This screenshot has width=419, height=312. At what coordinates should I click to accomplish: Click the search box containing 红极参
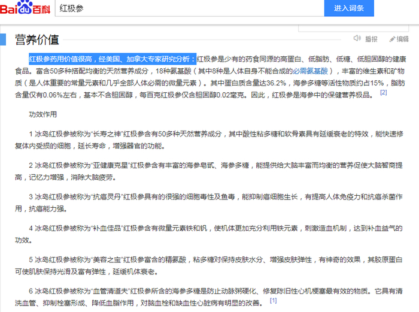point(190,8)
